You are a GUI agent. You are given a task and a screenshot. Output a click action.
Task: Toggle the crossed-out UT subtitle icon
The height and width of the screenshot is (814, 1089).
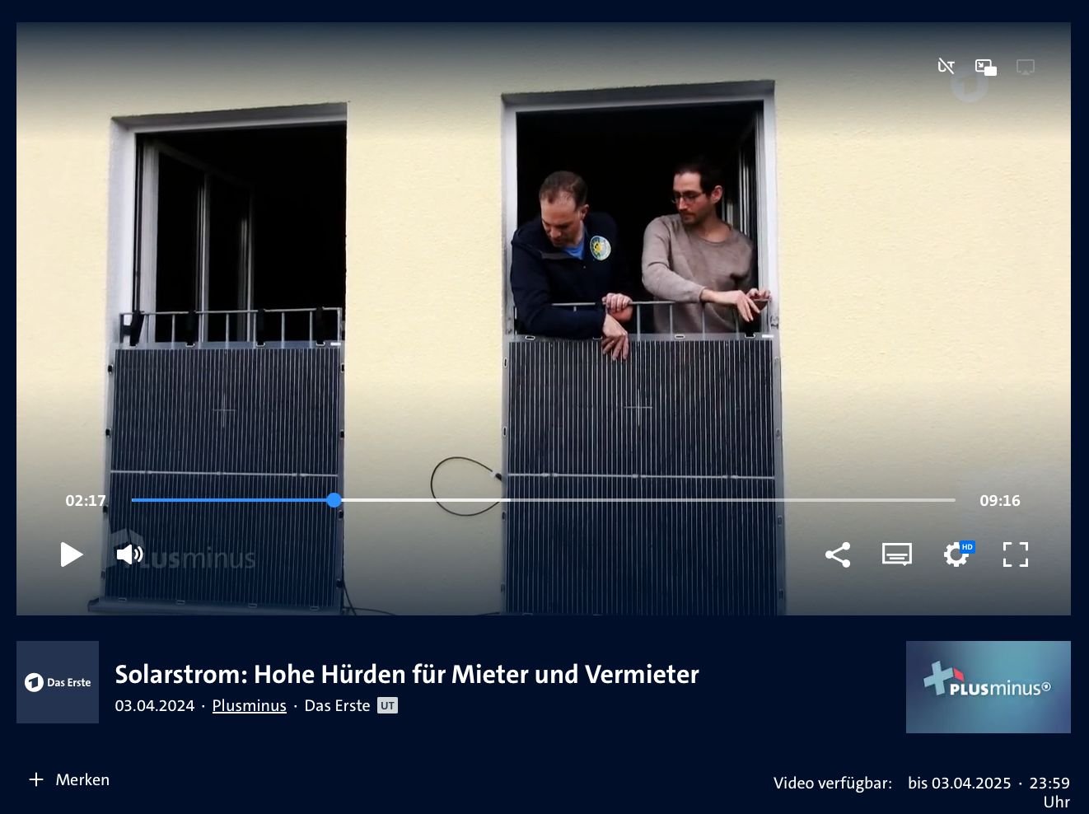coord(946,67)
